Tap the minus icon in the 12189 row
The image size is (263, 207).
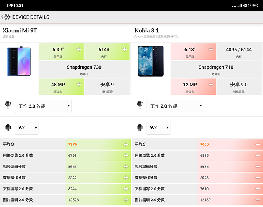258,200
